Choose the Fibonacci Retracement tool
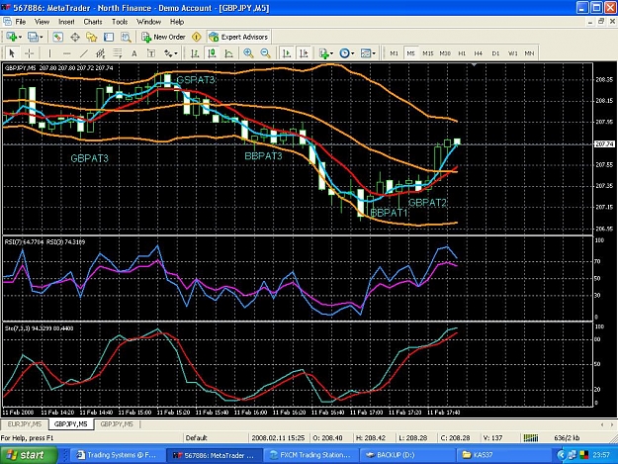Viewport: 618px width, 464px height. click(x=118, y=53)
